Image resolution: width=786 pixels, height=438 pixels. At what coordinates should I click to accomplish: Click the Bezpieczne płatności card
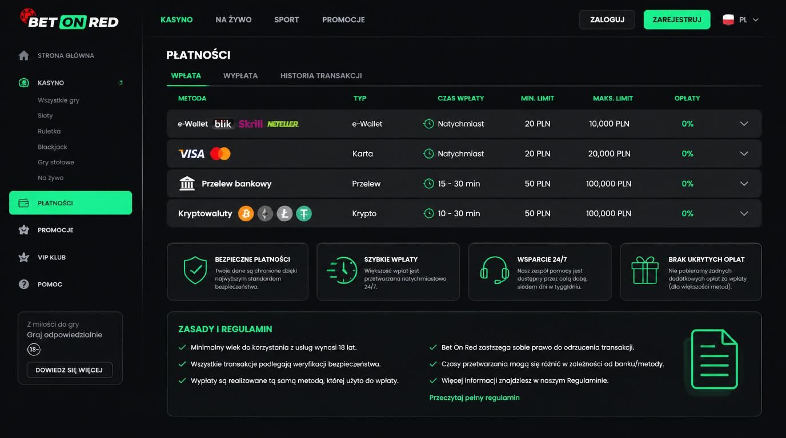point(238,271)
